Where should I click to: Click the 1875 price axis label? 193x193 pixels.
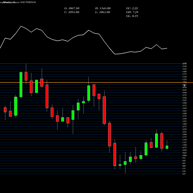pyautogui.click(x=185, y=64)
